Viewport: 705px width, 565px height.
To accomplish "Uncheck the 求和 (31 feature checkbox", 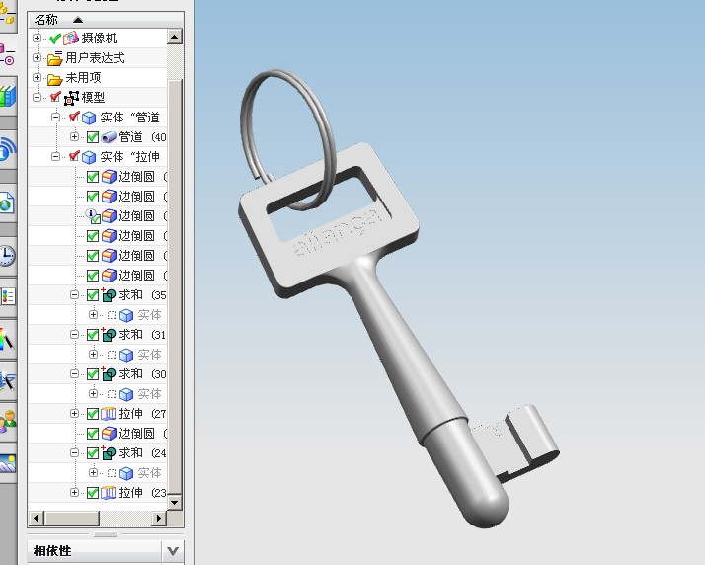I will [93, 335].
